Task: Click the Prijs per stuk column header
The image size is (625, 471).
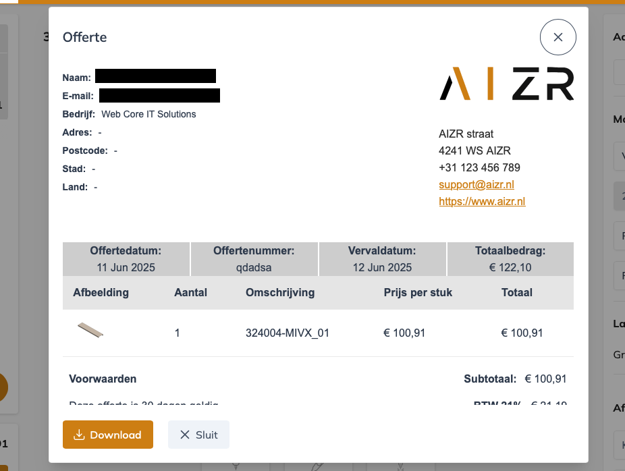Action: coord(416,292)
